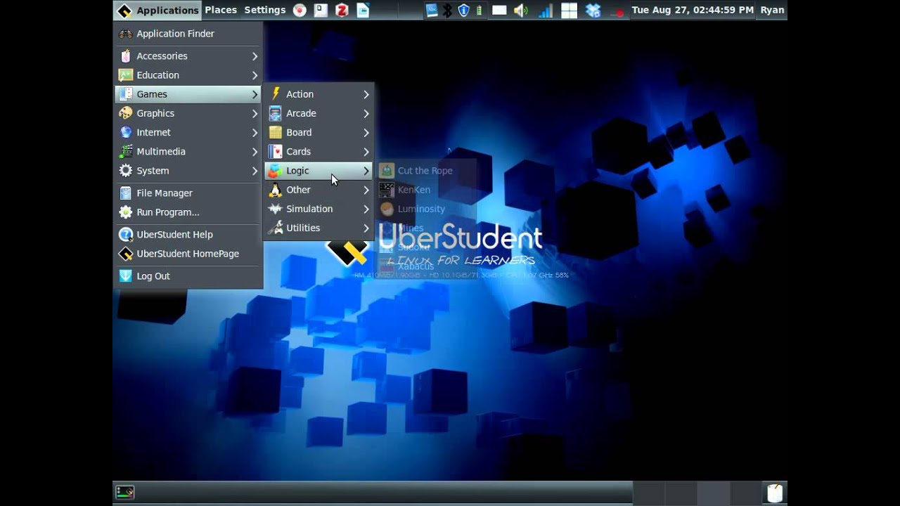Open the Applications menu
The image size is (900, 506).
(157, 10)
